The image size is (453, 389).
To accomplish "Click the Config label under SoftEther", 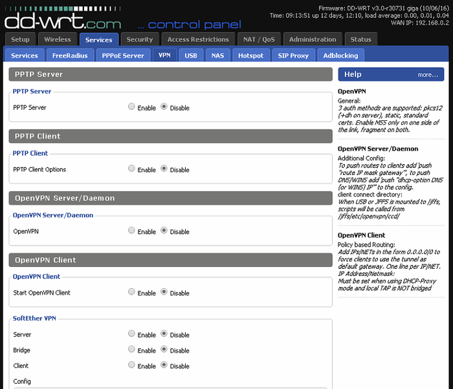I will click(22, 381).
